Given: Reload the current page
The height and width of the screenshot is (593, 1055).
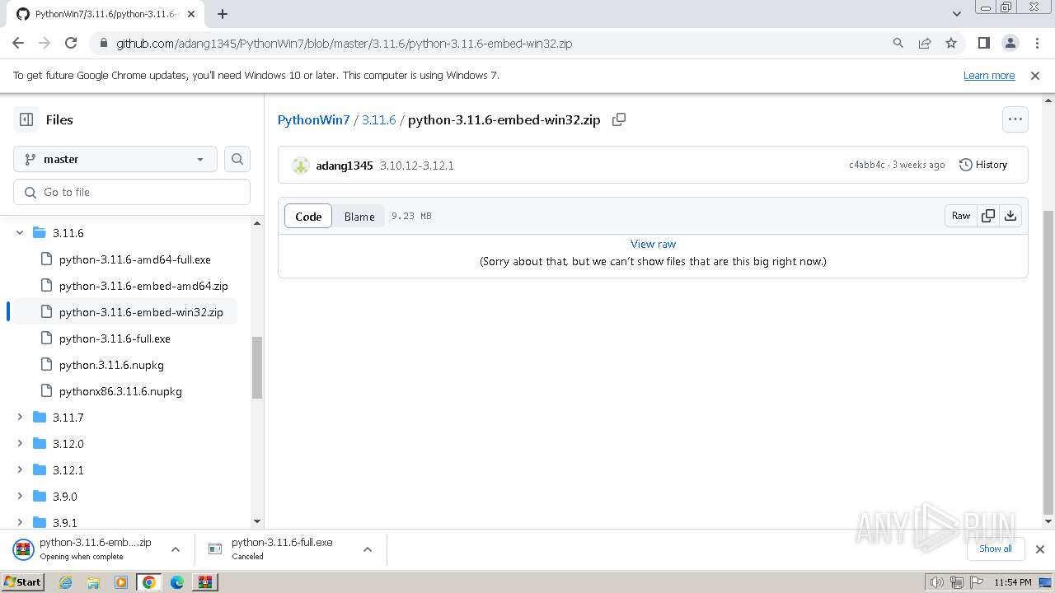Looking at the screenshot, I should pyautogui.click(x=71, y=43).
